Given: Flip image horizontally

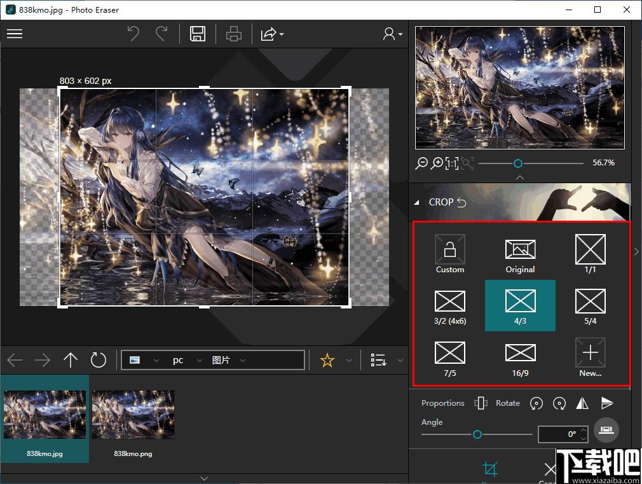Looking at the screenshot, I should [x=582, y=403].
